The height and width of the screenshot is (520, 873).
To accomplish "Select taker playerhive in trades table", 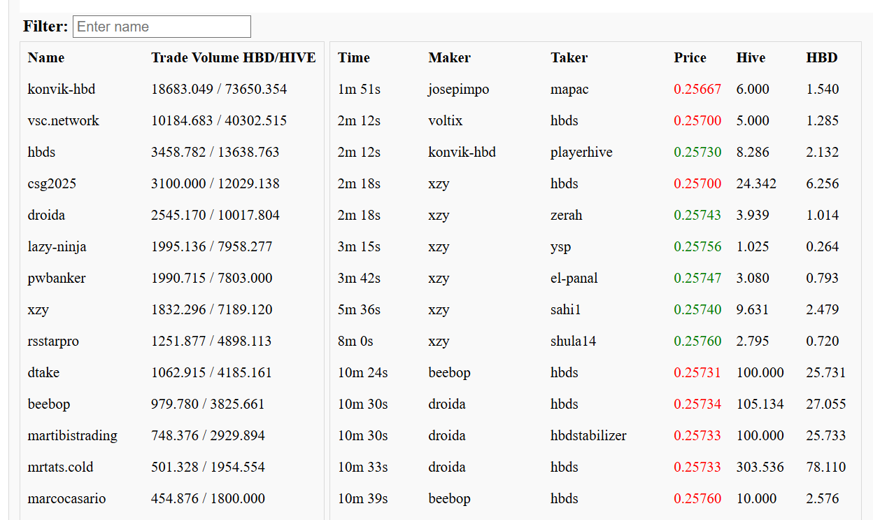I will [x=581, y=153].
